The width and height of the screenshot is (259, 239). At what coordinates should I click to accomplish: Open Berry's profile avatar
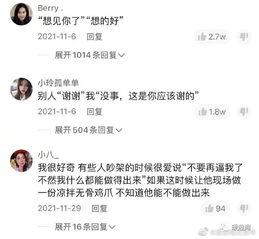click(x=21, y=14)
